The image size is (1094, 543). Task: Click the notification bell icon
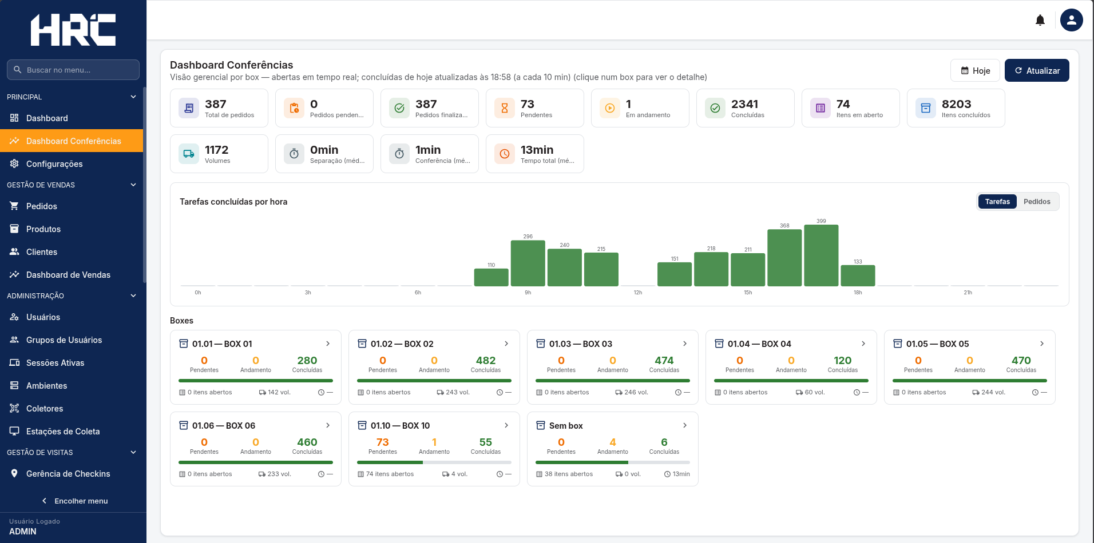point(1040,21)
